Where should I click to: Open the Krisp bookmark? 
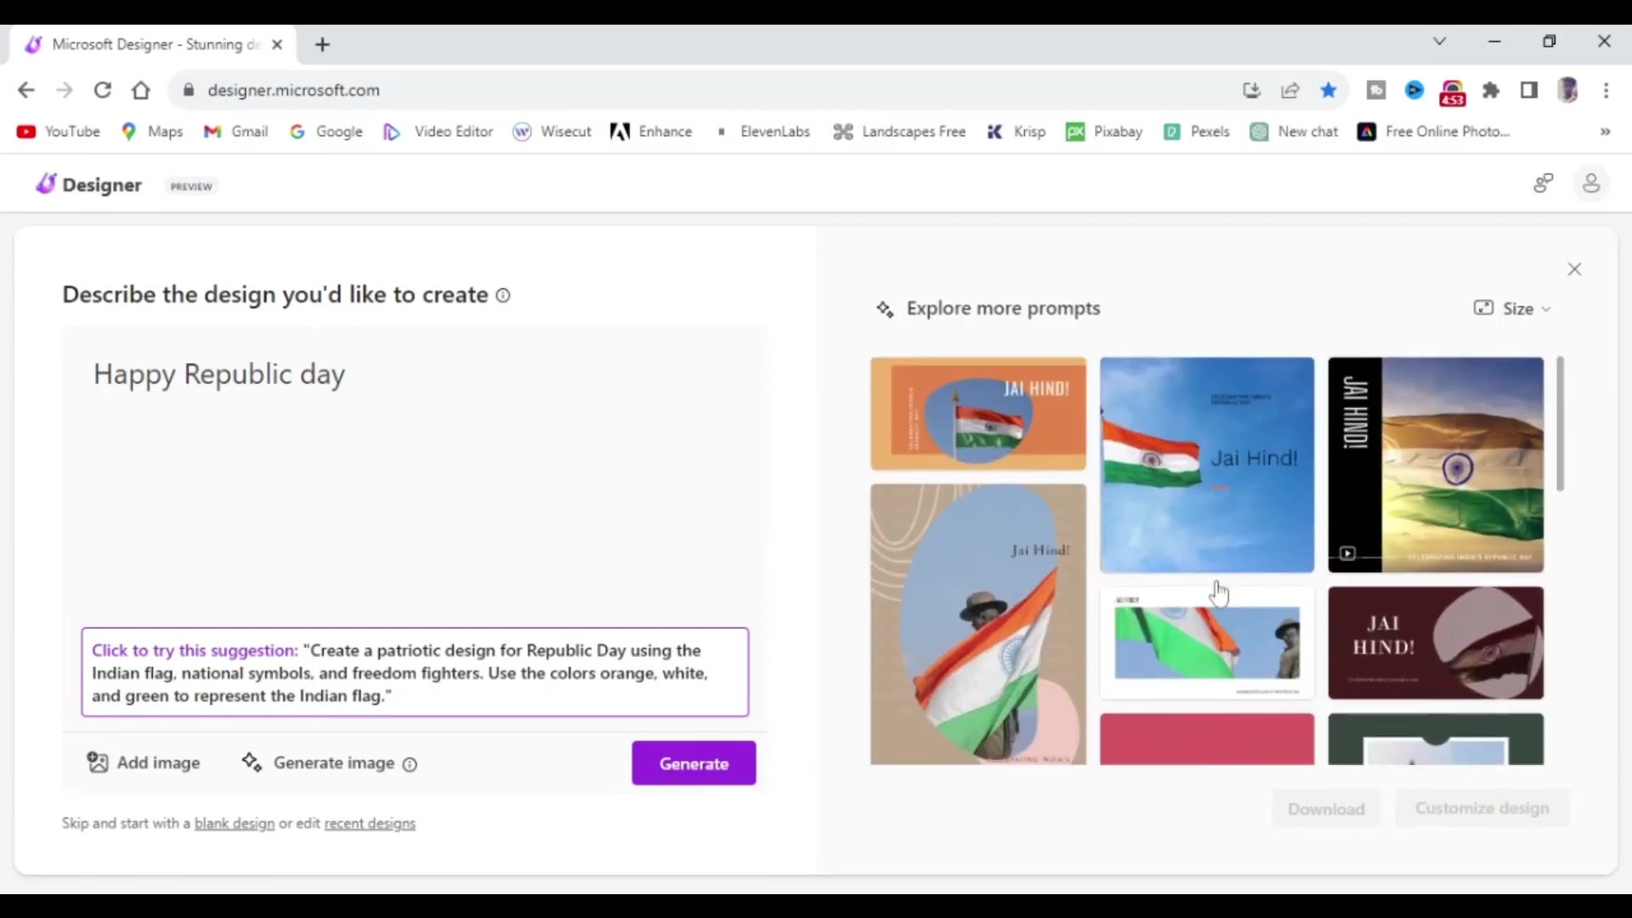[x=1017, y=132]
